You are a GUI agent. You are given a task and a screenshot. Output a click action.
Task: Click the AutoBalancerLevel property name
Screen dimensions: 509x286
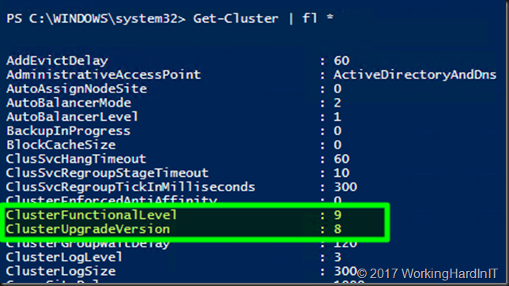click(72, 117)
